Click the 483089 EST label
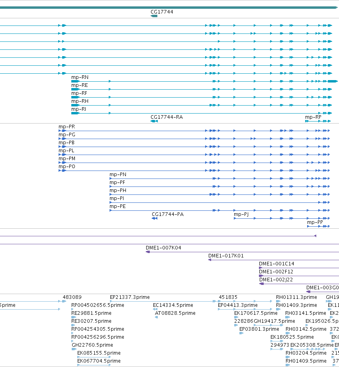The height and width of the screenshot is (367, 339). pyautogui.click(x=72, y=297)
